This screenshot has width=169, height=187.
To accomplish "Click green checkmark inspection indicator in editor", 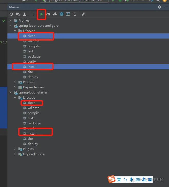I will coord(4,21).
